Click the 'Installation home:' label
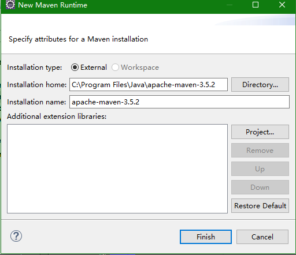The image size is (296, 255). 37,85
